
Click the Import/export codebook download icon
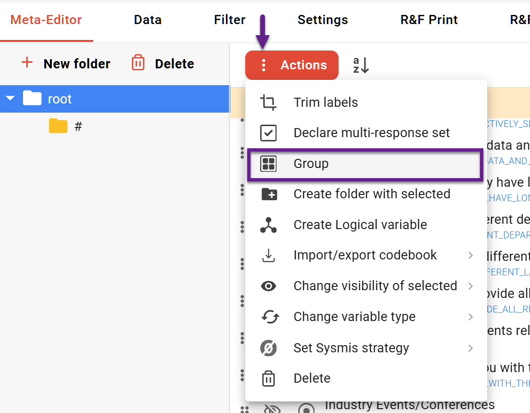coord(268,256)
